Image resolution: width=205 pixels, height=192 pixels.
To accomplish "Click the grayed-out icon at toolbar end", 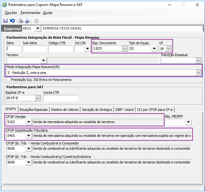I will (x=36, y=21).
